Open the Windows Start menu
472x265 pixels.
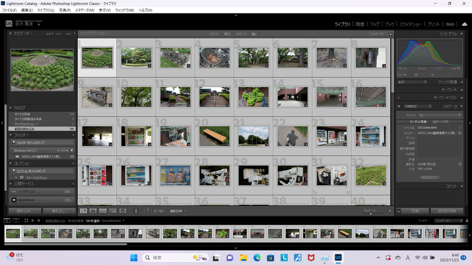pyautogui.click(x=134, y=257)
